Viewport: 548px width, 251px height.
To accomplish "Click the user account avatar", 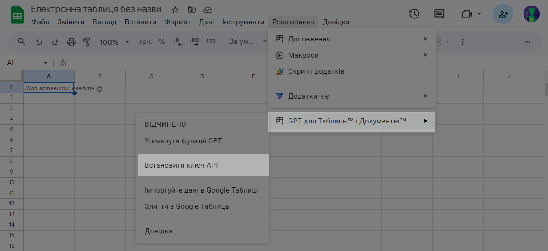I will tap(531, 14).
